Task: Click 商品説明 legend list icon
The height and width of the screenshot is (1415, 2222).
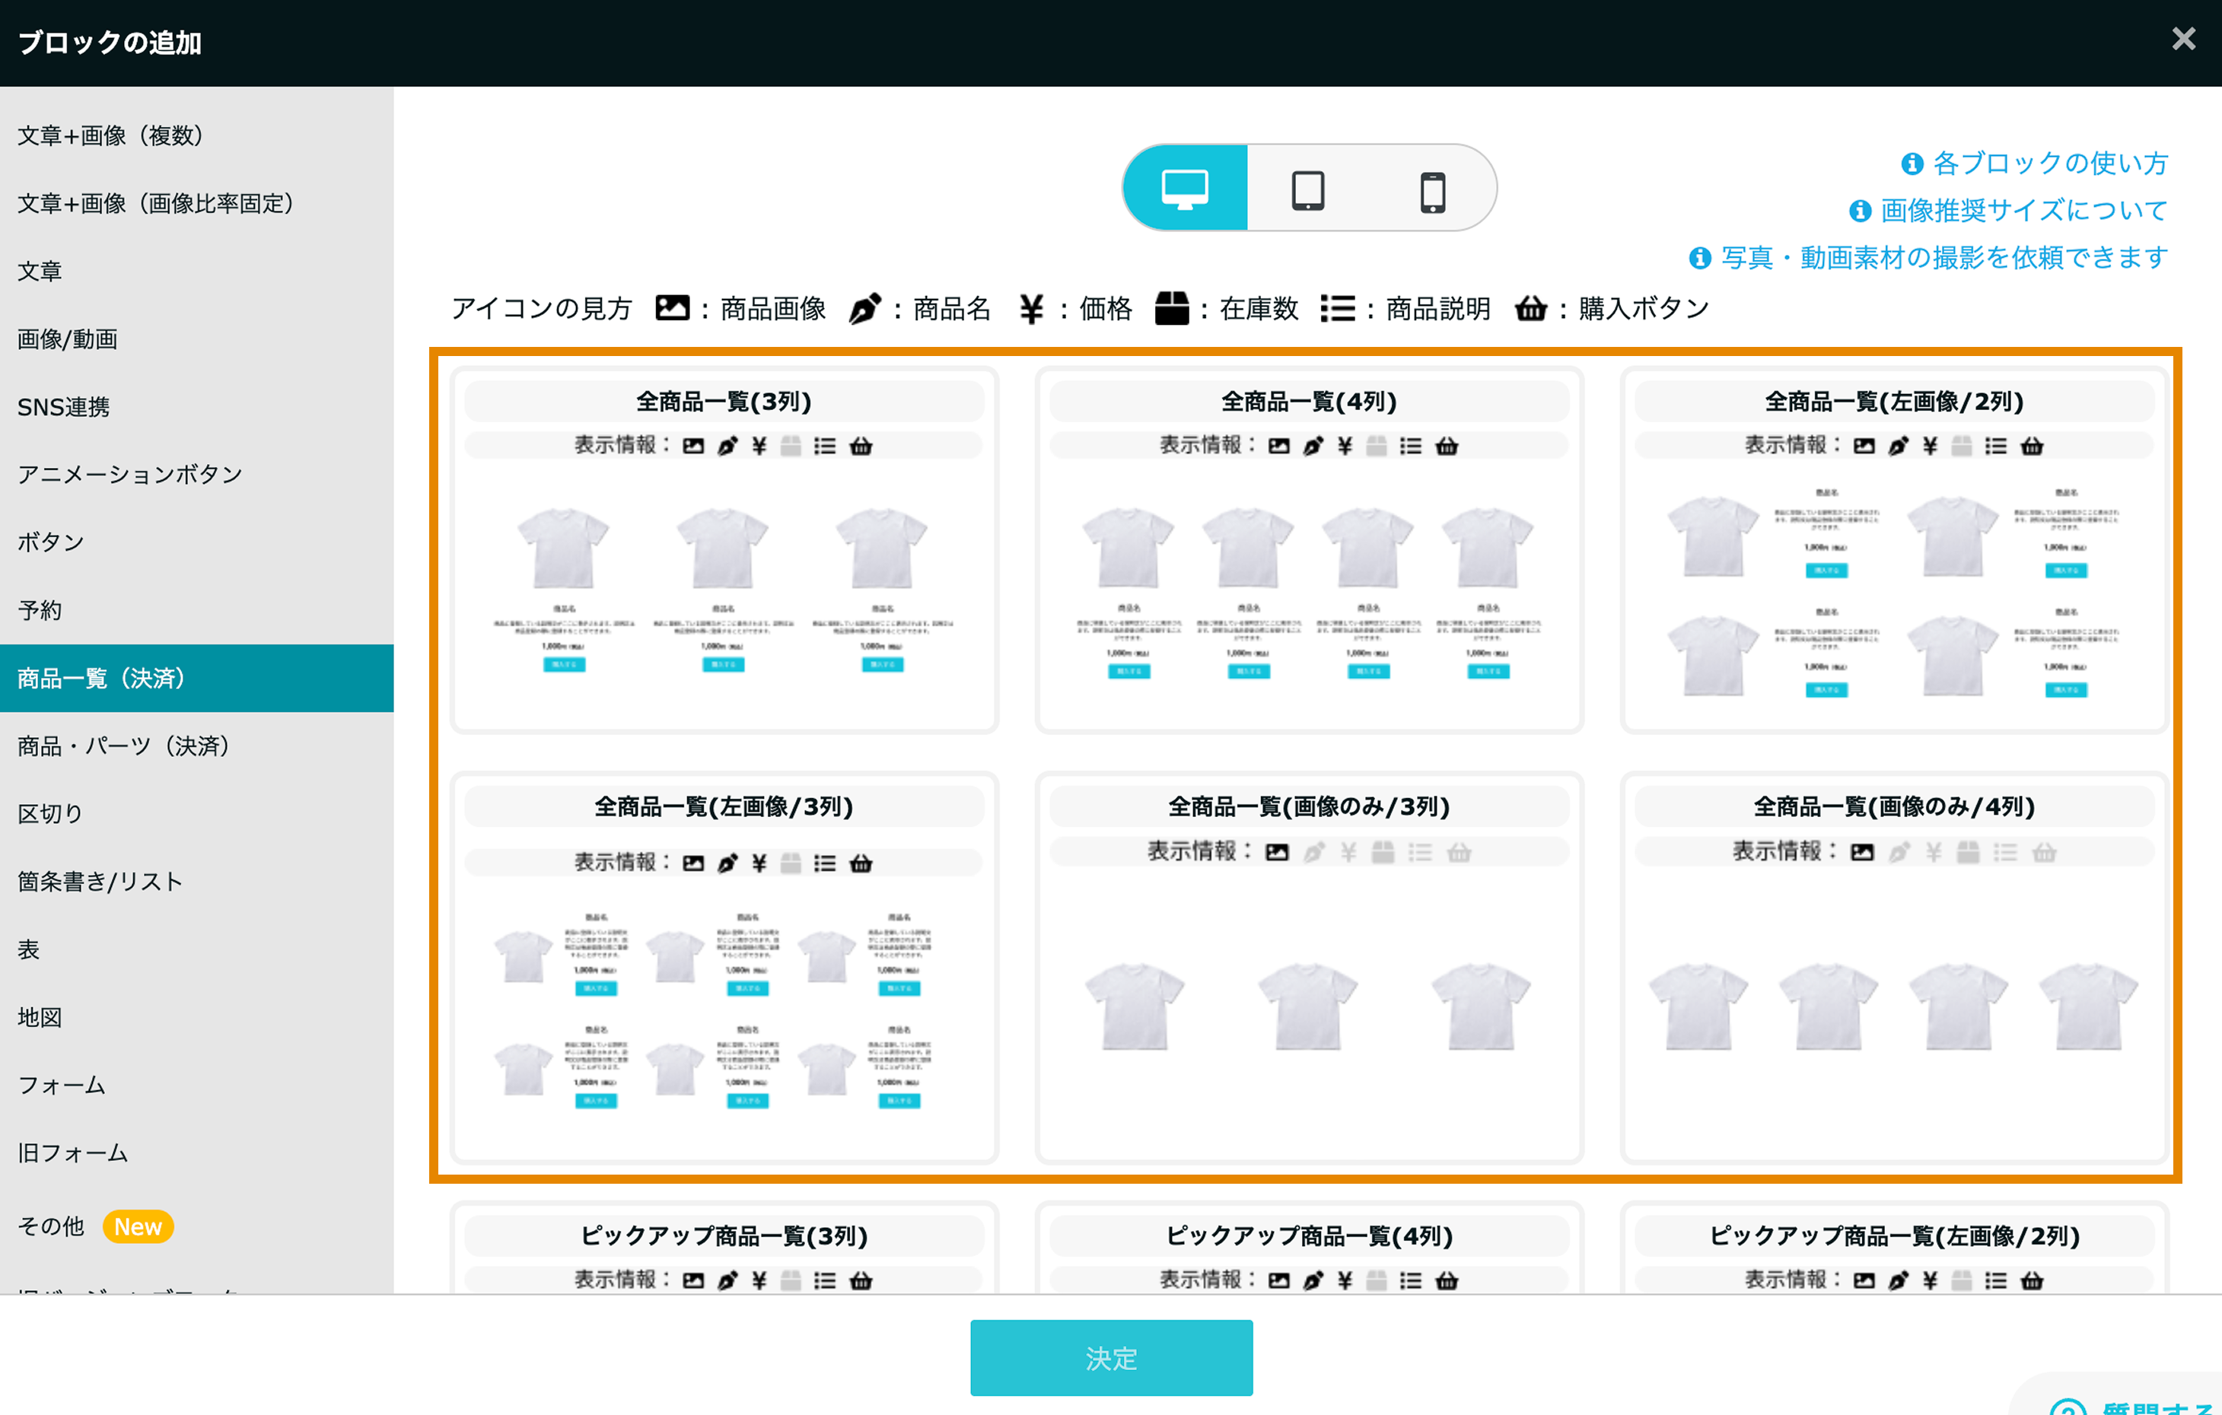Action: (x=1337, y=308)
